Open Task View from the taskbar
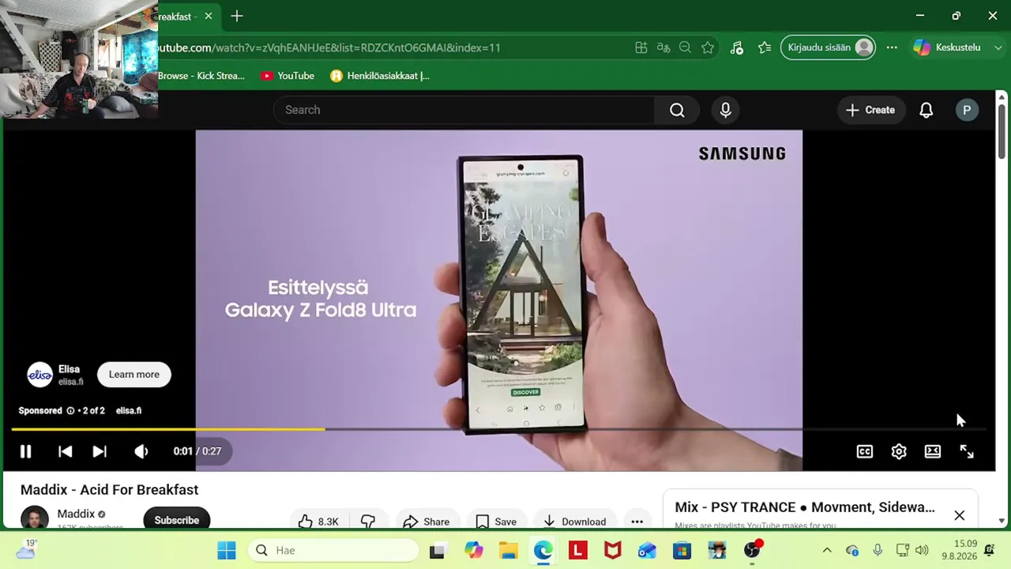 click(437, 550)
